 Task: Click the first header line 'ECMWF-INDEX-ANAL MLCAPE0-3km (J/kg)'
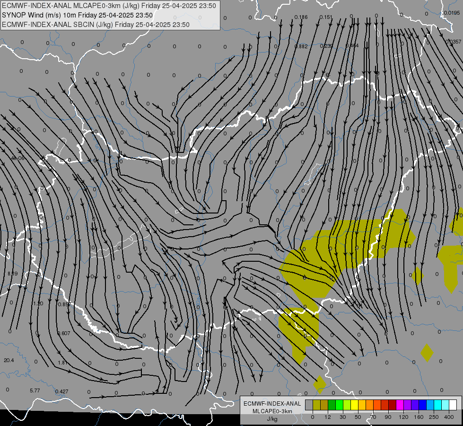click(x=109, y=6)
